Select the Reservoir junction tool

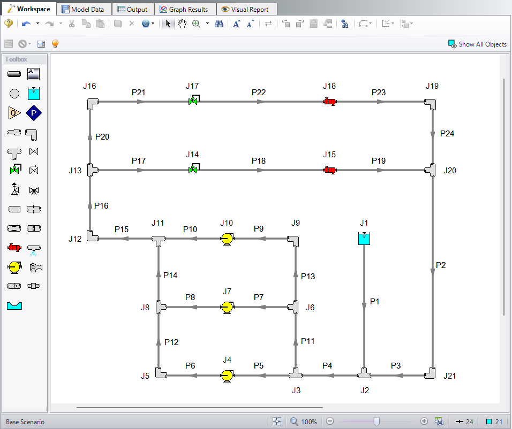coord(34,93)
